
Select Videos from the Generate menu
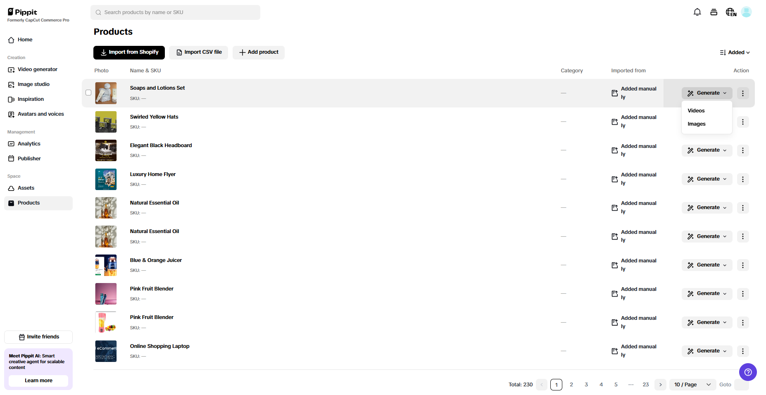click(696, 110)
